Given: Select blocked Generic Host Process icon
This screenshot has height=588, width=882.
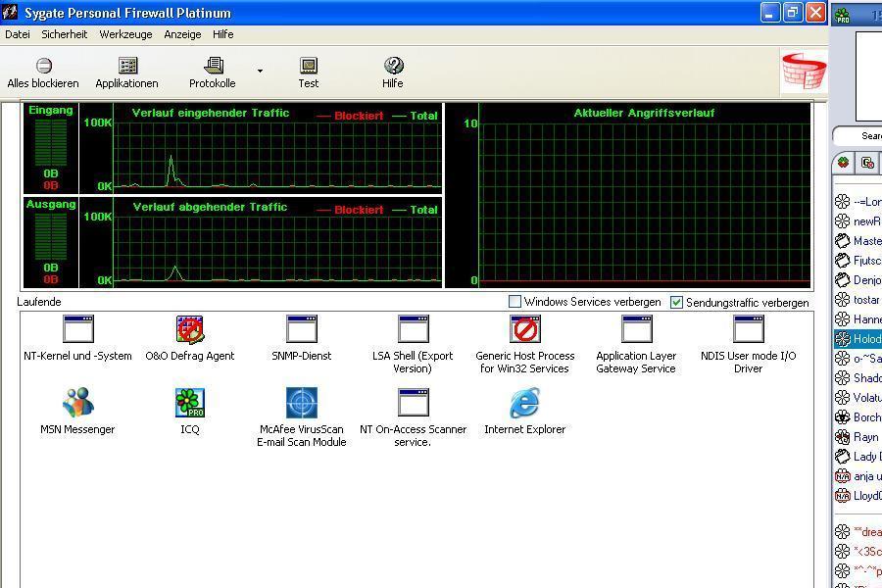Looking at the screenshot, I should point(525,328).
